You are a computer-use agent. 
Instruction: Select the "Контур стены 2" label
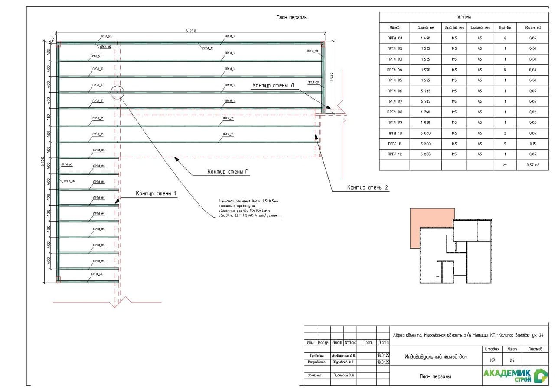(x=367, y=187)
